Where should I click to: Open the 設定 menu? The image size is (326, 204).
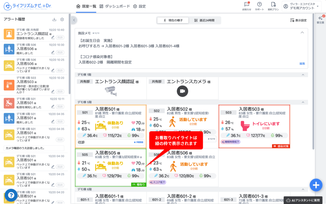tap(139, 6)
